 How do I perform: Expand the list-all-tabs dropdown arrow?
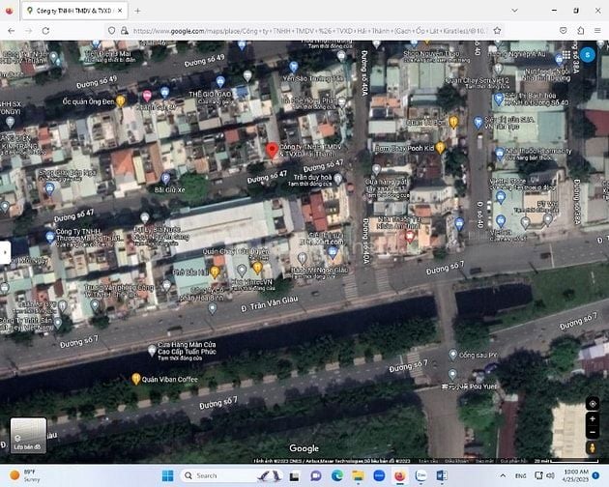point(514,11)
